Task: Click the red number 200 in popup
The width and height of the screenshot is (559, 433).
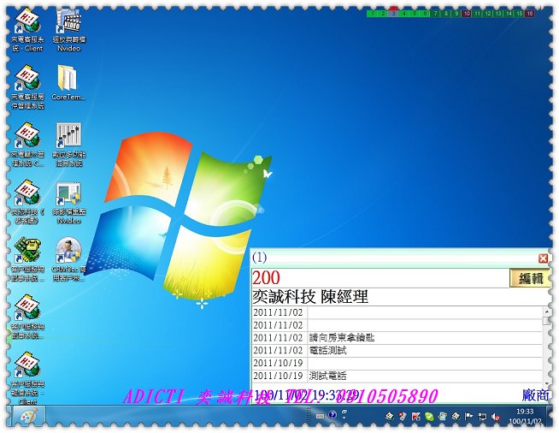Action: point(267,278)
